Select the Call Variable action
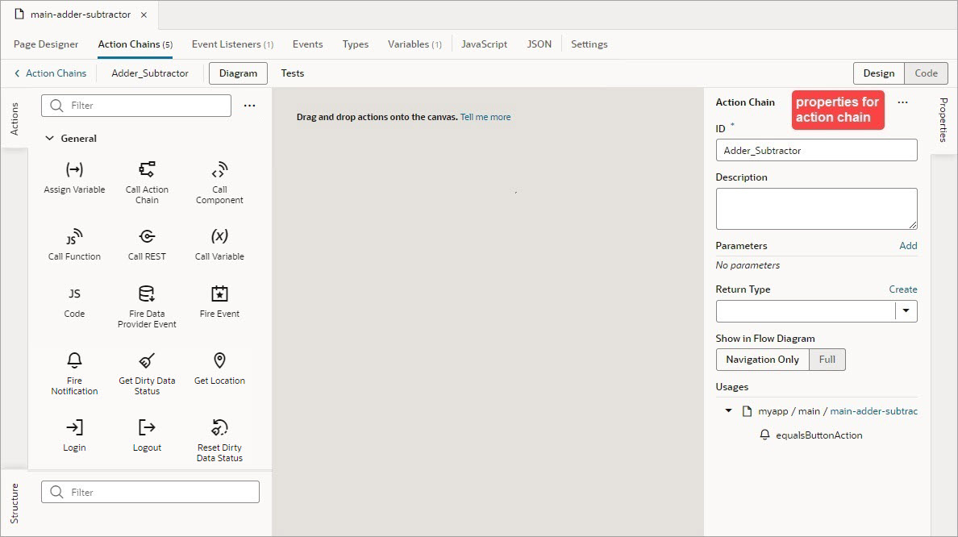 coord(219,245)
